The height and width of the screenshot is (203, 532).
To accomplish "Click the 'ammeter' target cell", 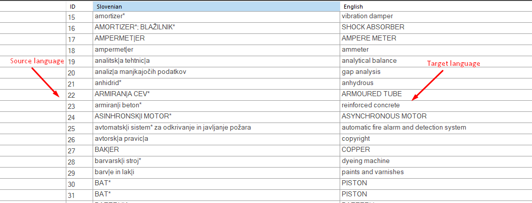I will coord(355,50).
